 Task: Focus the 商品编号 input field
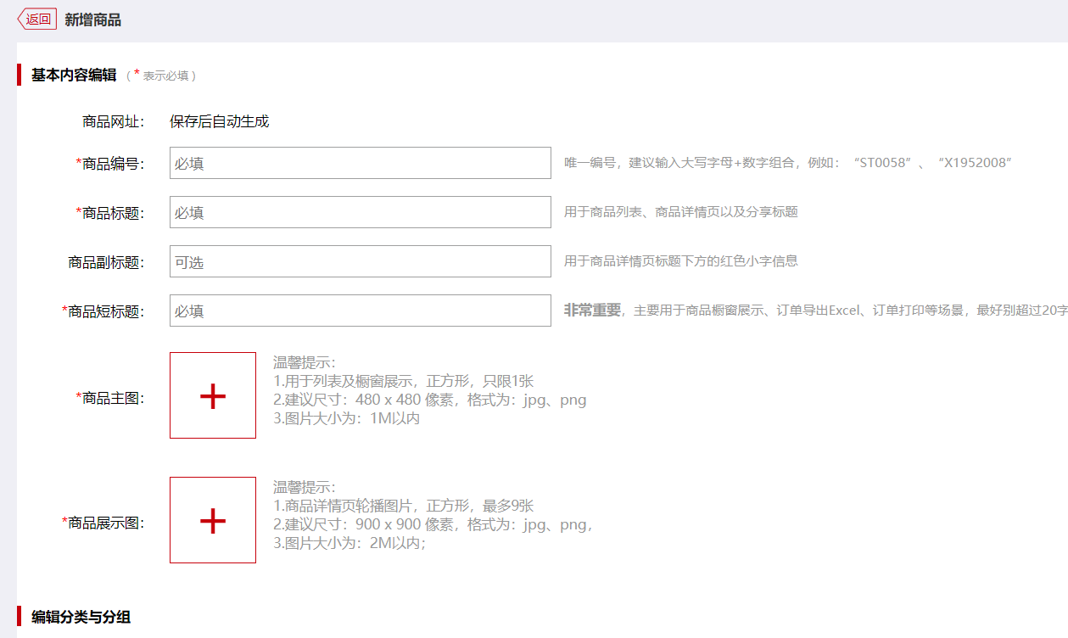361,163
